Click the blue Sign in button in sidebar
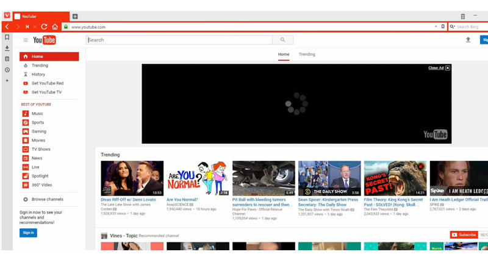 pos(28,233)
